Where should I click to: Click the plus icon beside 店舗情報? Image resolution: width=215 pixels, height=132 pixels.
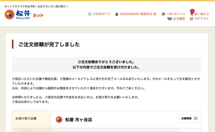195,118
